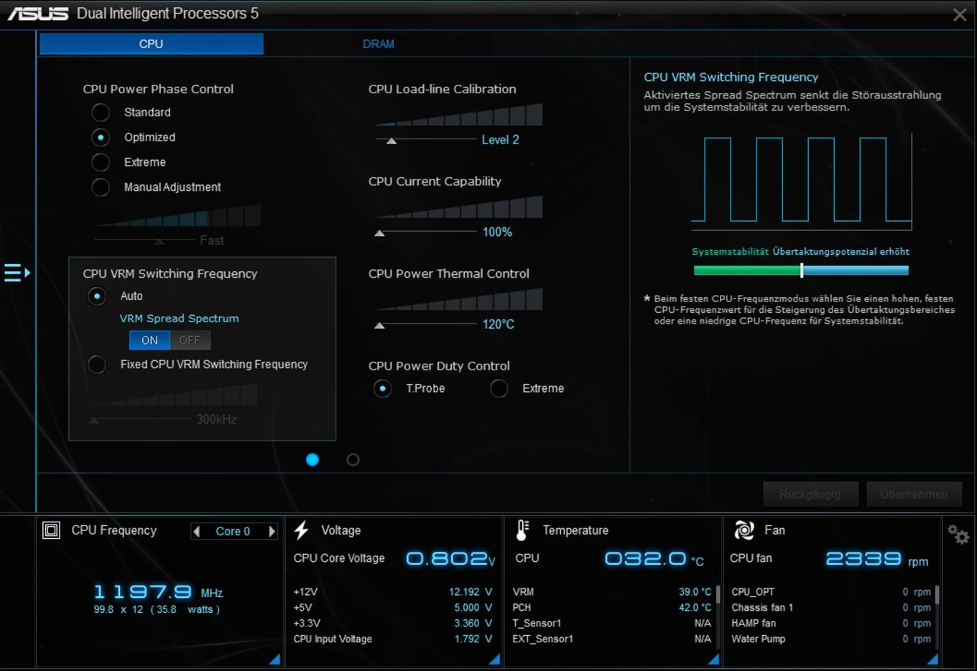Select Standard power phase control
Screen dimensions: 977x671
coord(101,113)
